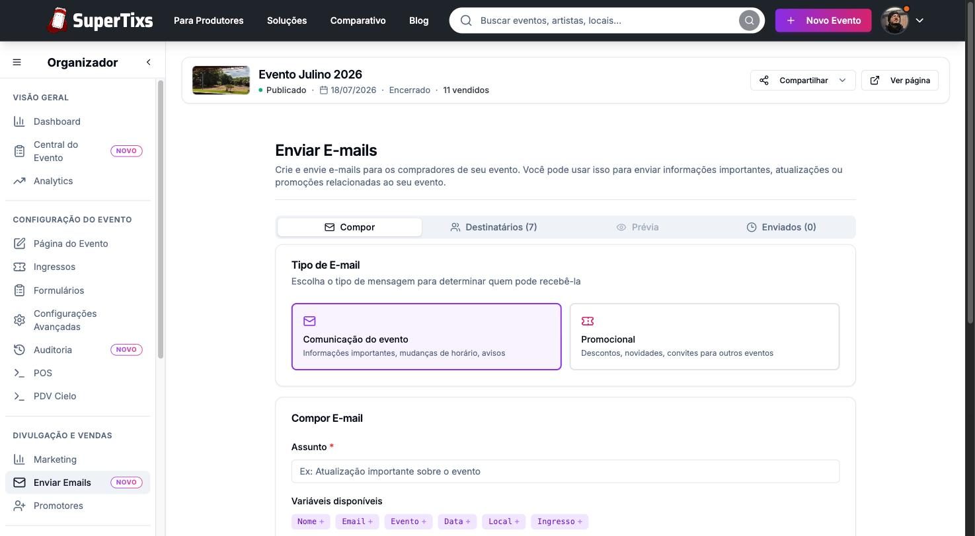Click the SuperTixs logo
The height and width of the screenshot is (536, 975).
pos(100,20)
